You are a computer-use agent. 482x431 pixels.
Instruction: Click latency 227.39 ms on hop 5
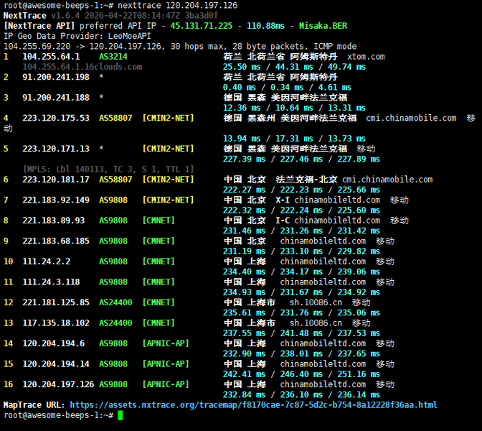[x=244, y=159]
